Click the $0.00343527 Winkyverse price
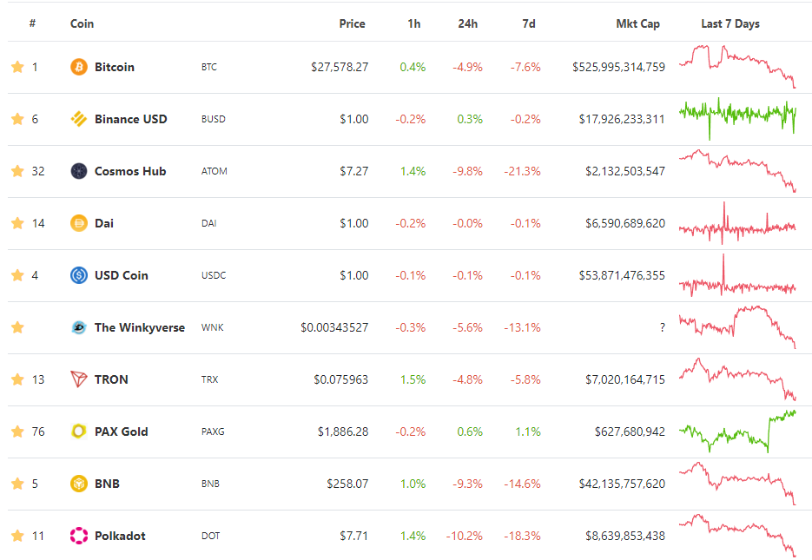812x560 pixels. coord(334,327)
